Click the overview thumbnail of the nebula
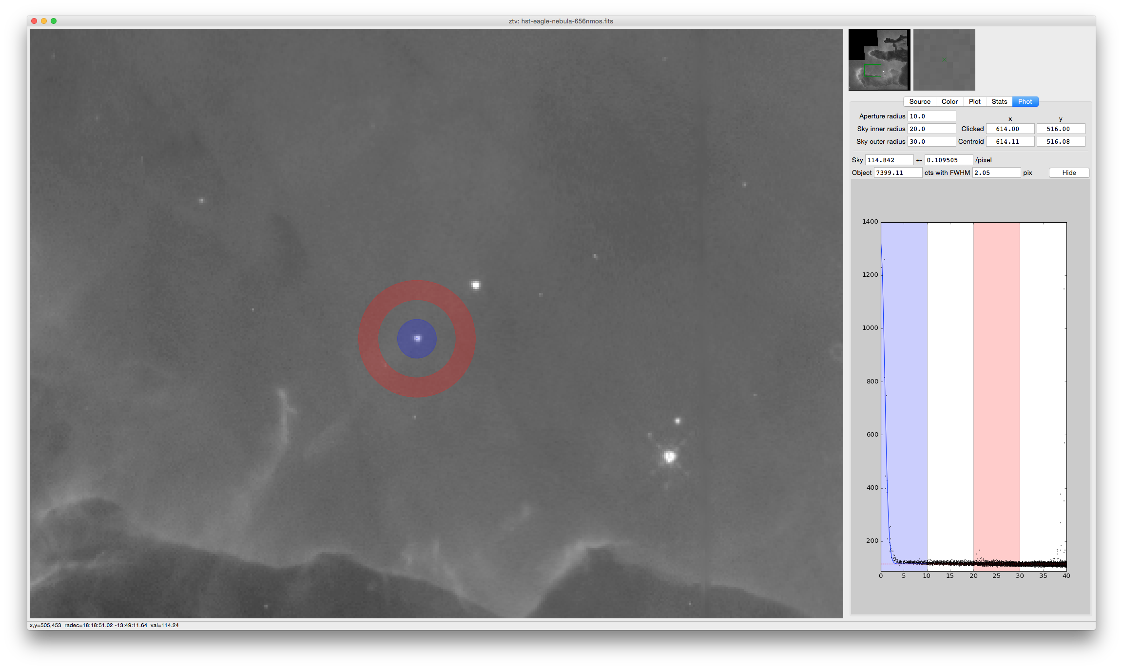Screen dimensions: 1123x669 pos(879,59)
